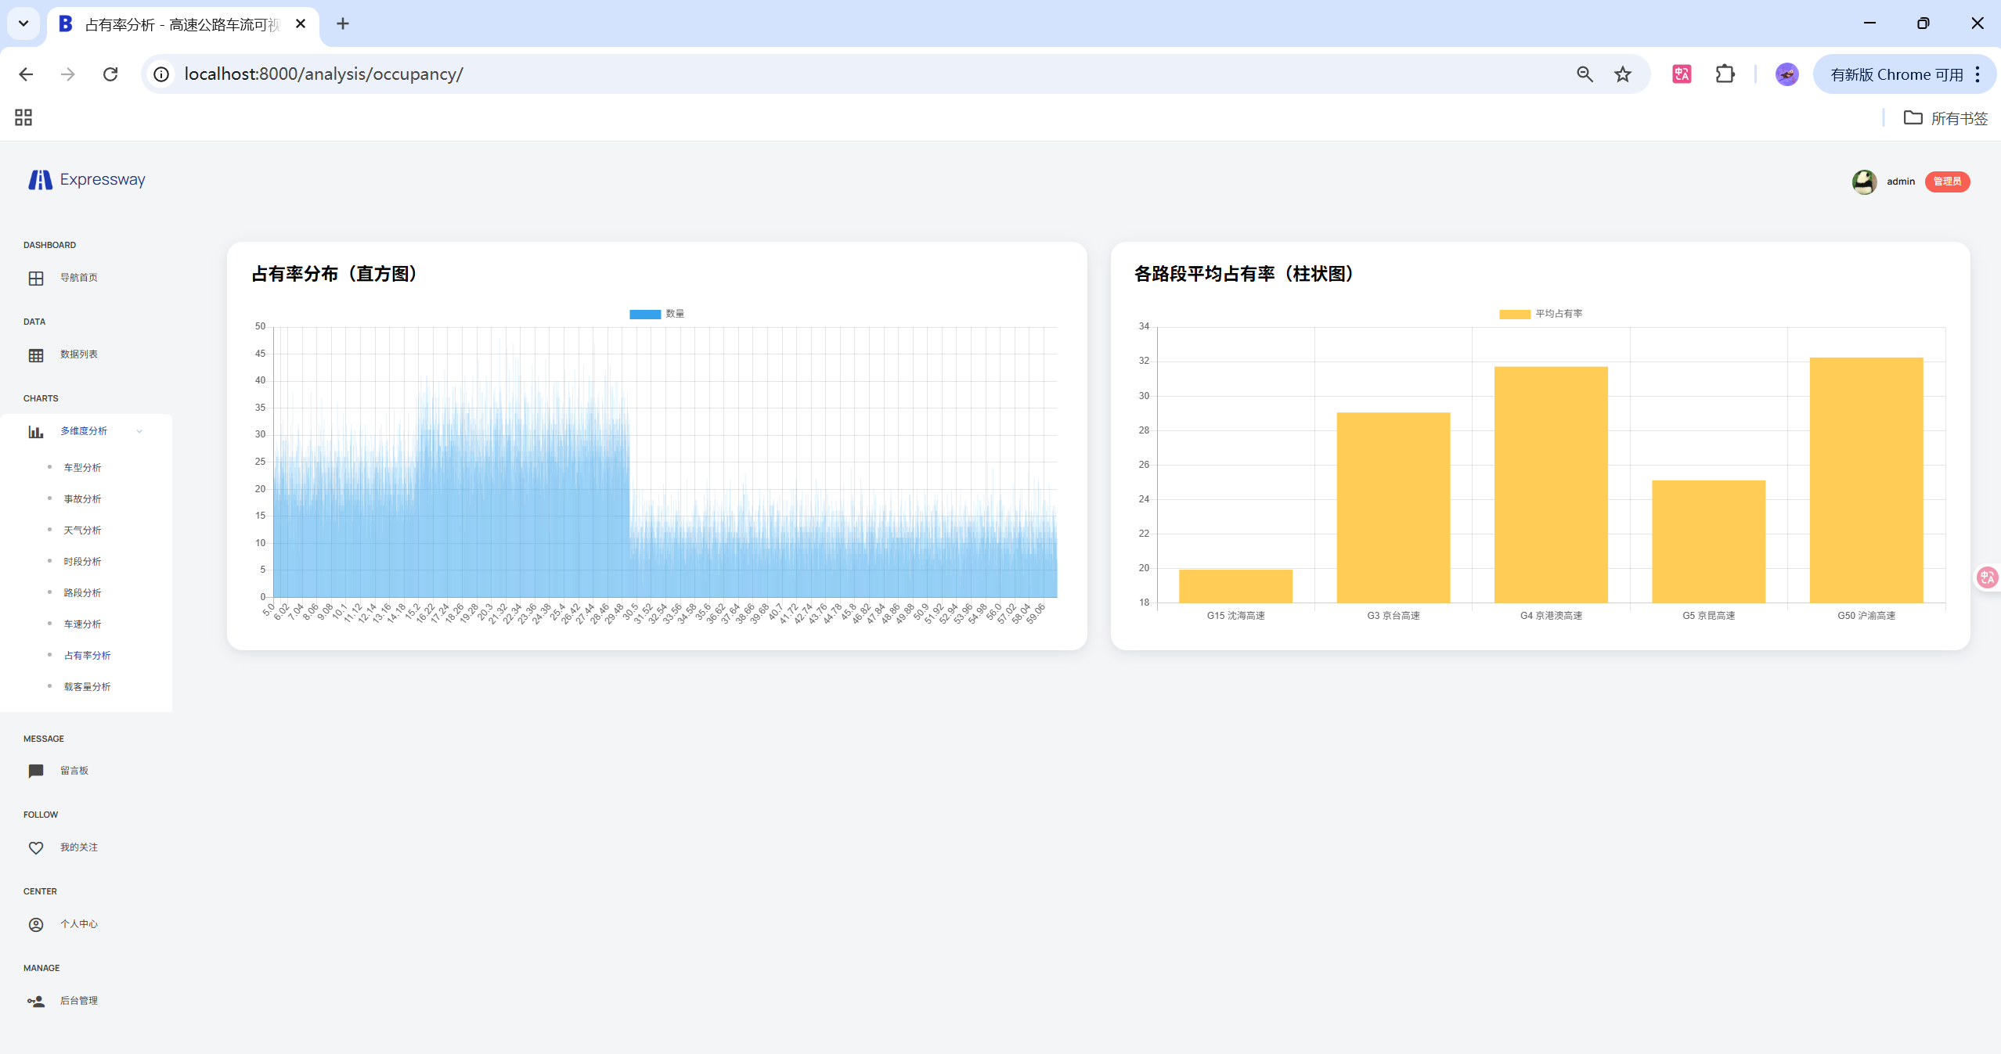The height and width of the screenshot is (1054, 2001).
Task: Click the user circle icon for 个人中心
Action: 36,925
